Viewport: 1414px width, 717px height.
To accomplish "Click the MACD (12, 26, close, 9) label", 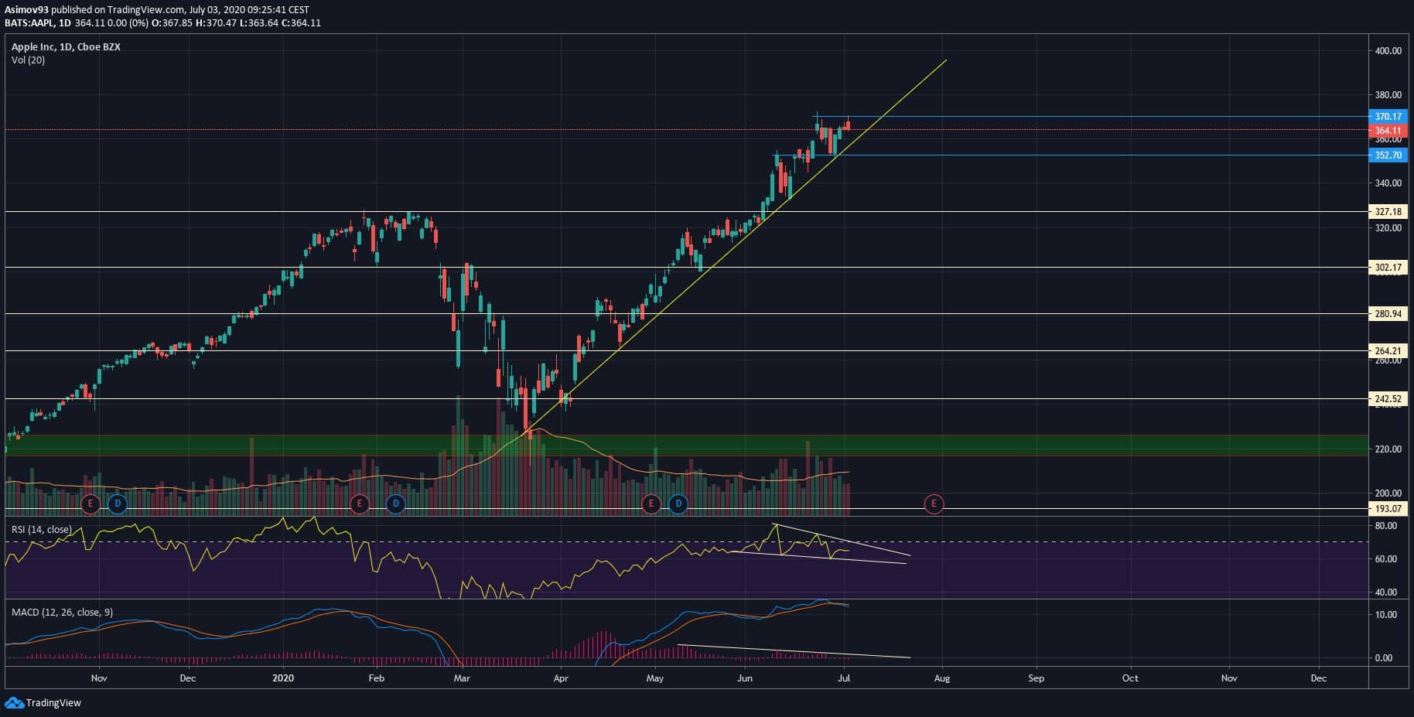I will point(62,613).
